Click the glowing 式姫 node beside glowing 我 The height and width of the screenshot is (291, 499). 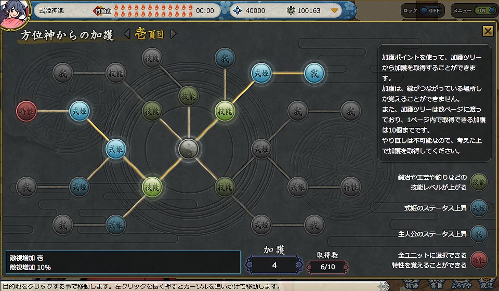(x=261, y=73)
